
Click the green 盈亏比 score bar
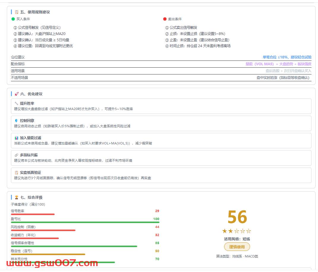click(x=85, y=222)
